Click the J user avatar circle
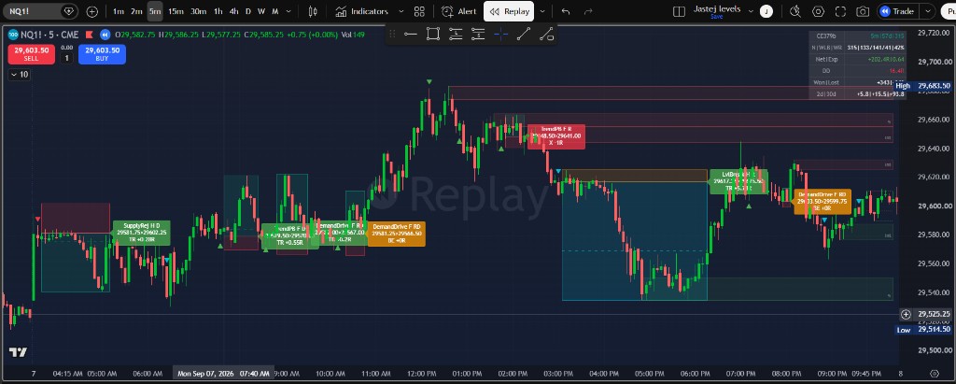Viewport: 956px width, 384px height. coord(766,11)
